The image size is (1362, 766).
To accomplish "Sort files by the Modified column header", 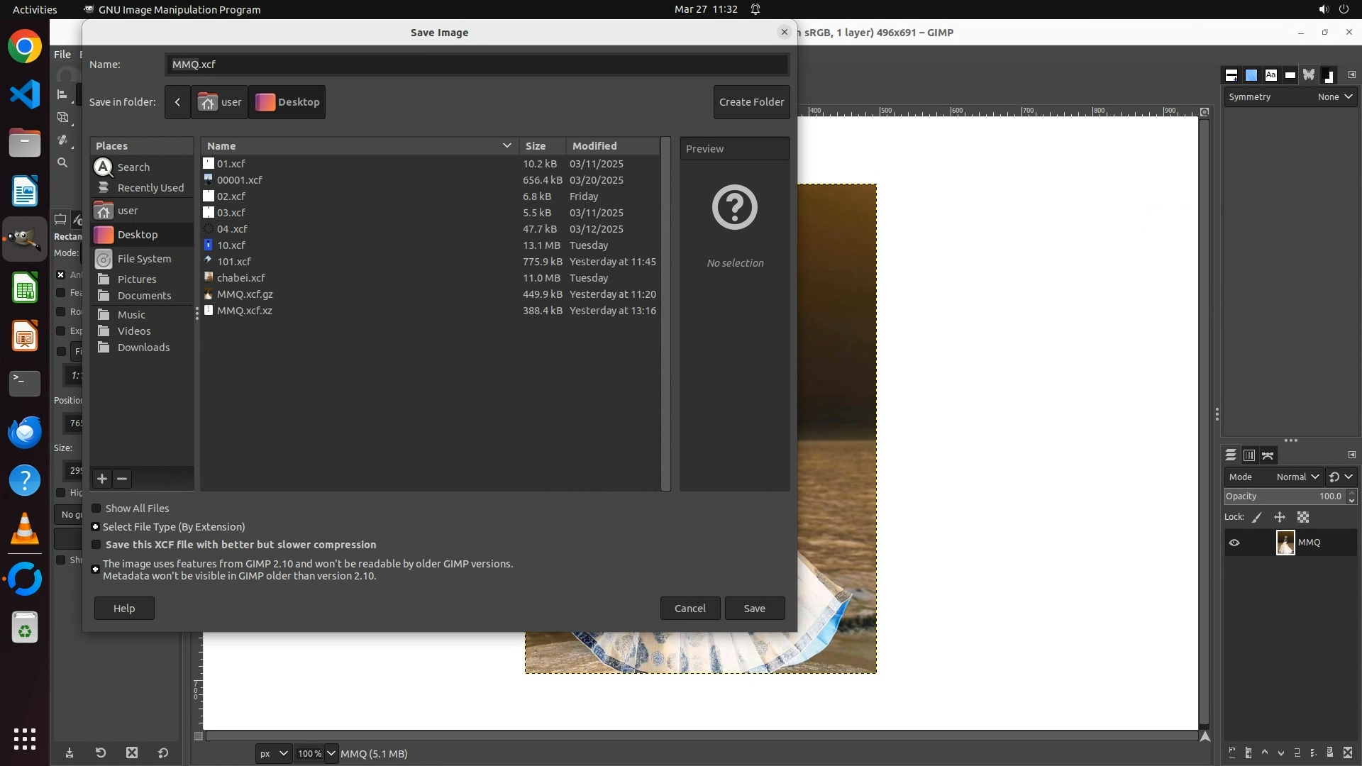I will 594,146.
